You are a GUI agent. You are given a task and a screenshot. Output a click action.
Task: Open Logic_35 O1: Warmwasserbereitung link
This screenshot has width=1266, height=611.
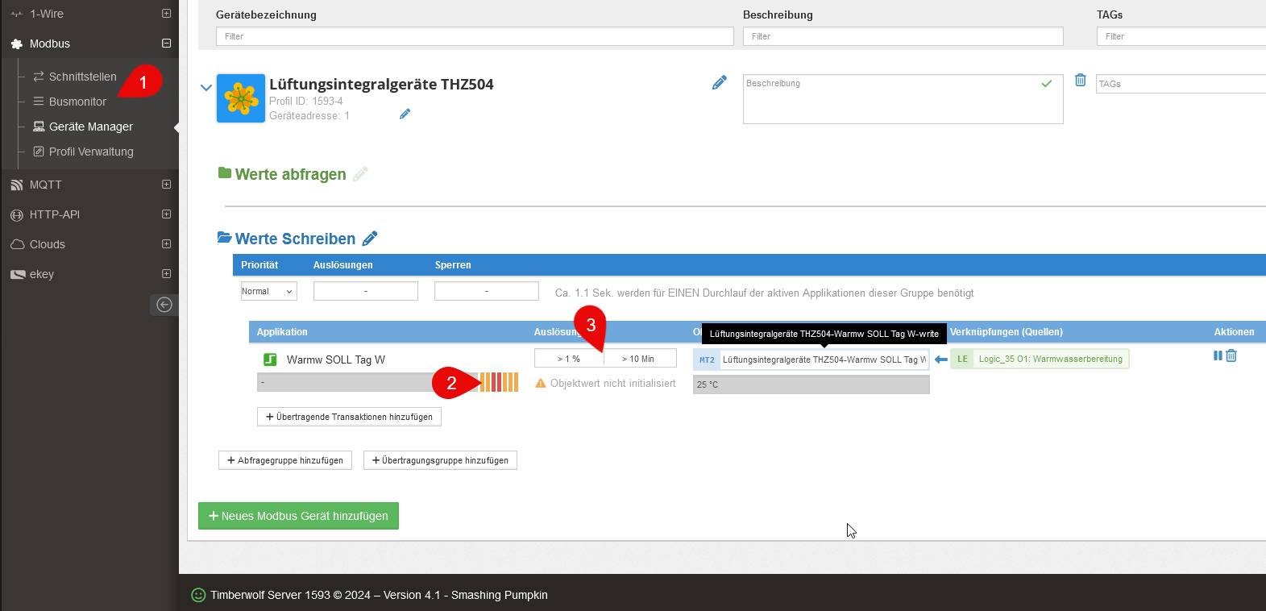coord(1050,359)
